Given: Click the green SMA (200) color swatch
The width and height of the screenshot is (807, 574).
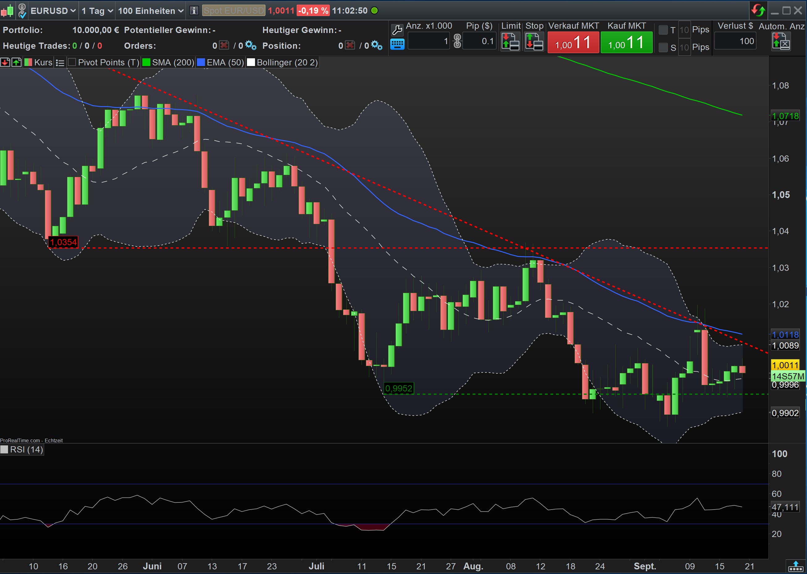Looking at the screenshot, I should (x=146, y=63).
